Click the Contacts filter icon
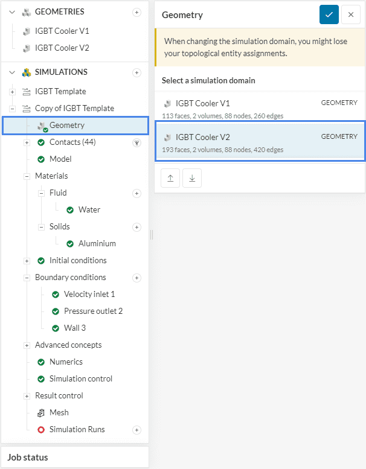The height and width of the screenshot is (469, 366). coord(136,142)
